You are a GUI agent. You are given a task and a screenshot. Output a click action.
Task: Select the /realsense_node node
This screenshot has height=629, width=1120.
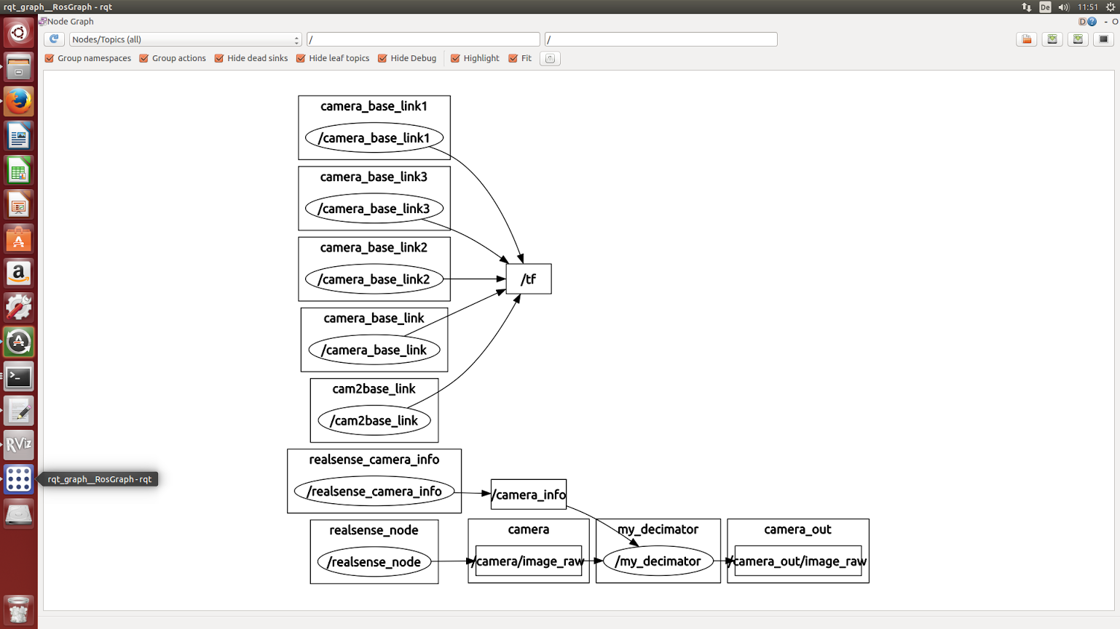[374, 561]
